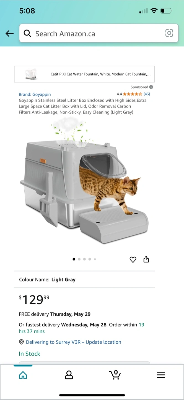Open litter box product image
The width and height of the screenshot is (184, 400).
point(84,181)
